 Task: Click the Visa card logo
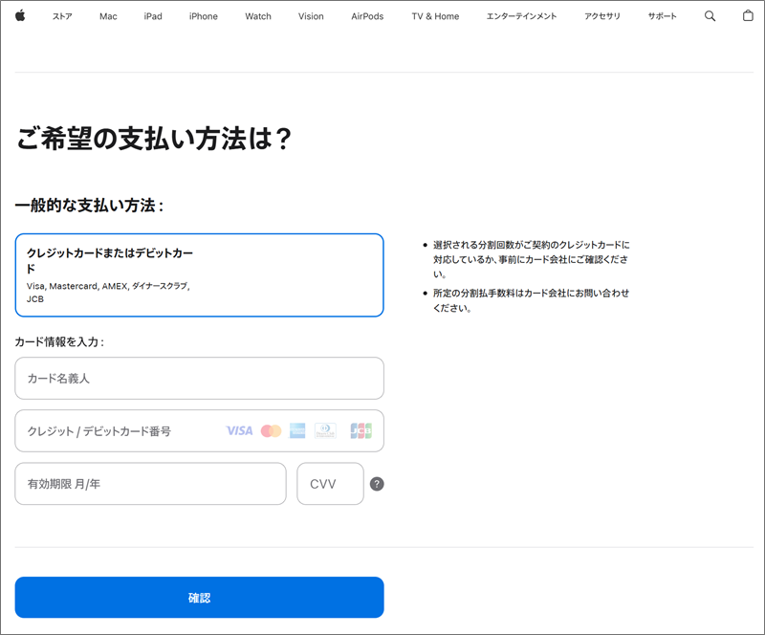point(239,431)
